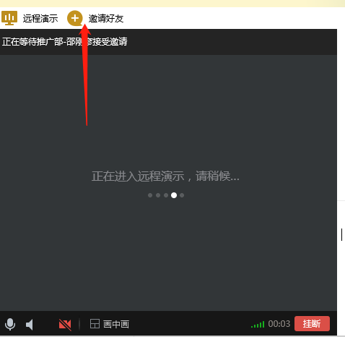Select the 画中画 label
This screenshot has width=345, height=337.
[116, 324]
